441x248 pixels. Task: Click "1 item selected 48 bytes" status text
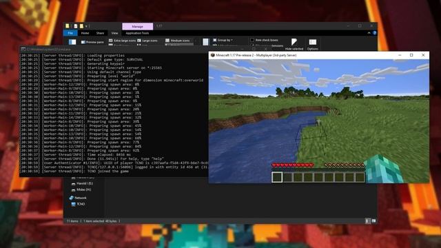(x=100, y=221)
